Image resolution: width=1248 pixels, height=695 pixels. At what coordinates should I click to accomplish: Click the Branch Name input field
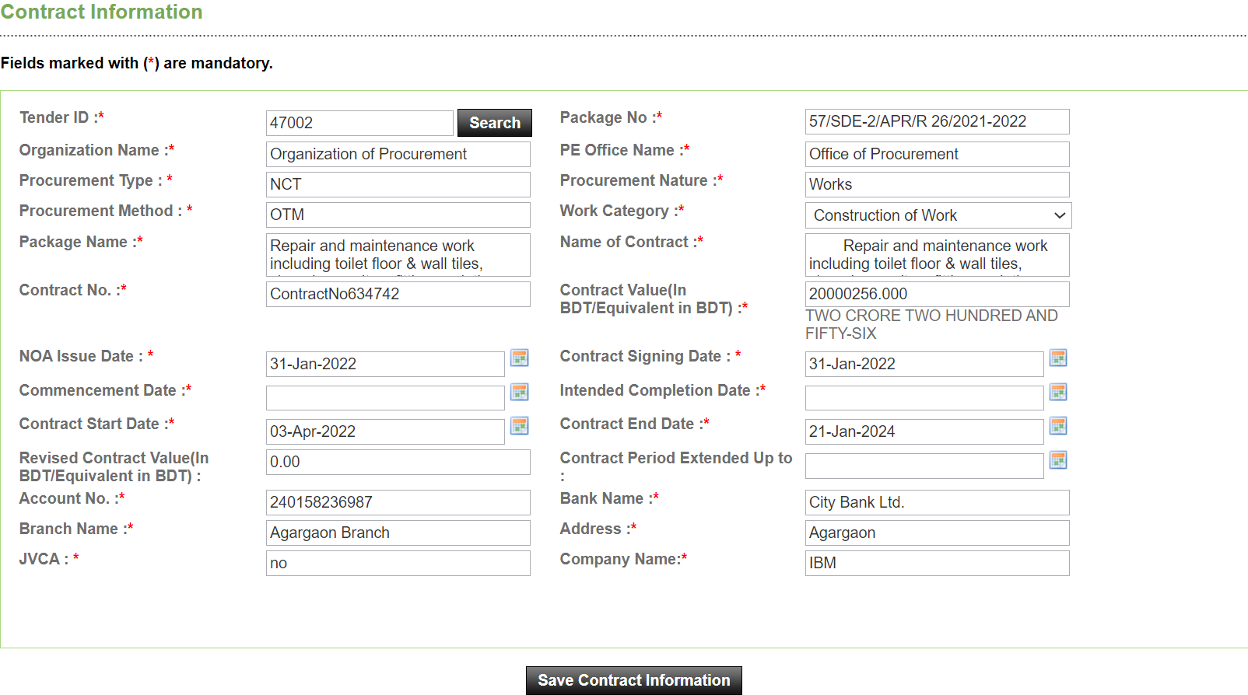[x=398, y=533]
